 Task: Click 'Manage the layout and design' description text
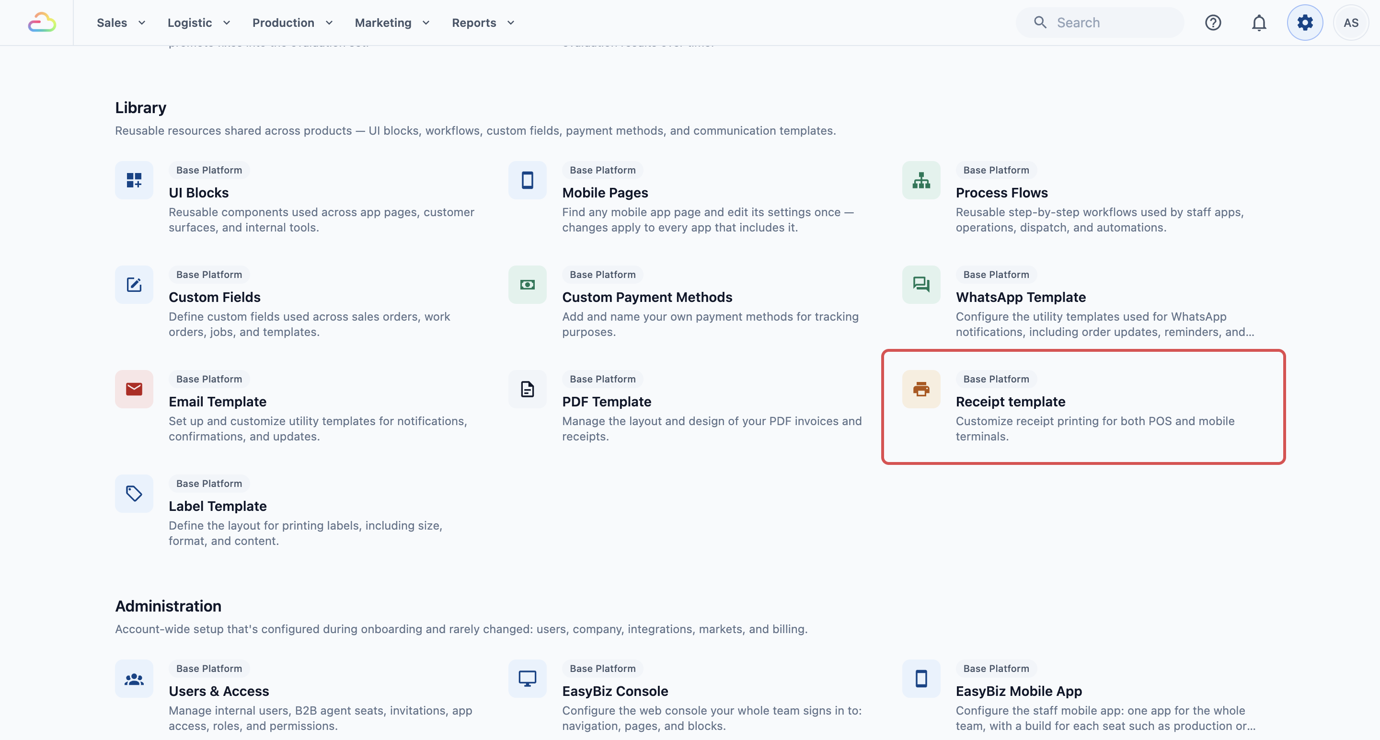pos(712,428)
